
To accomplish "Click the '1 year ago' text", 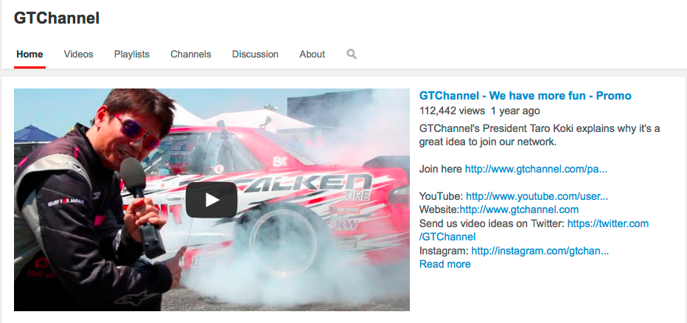I will click(x=515, y=111).
